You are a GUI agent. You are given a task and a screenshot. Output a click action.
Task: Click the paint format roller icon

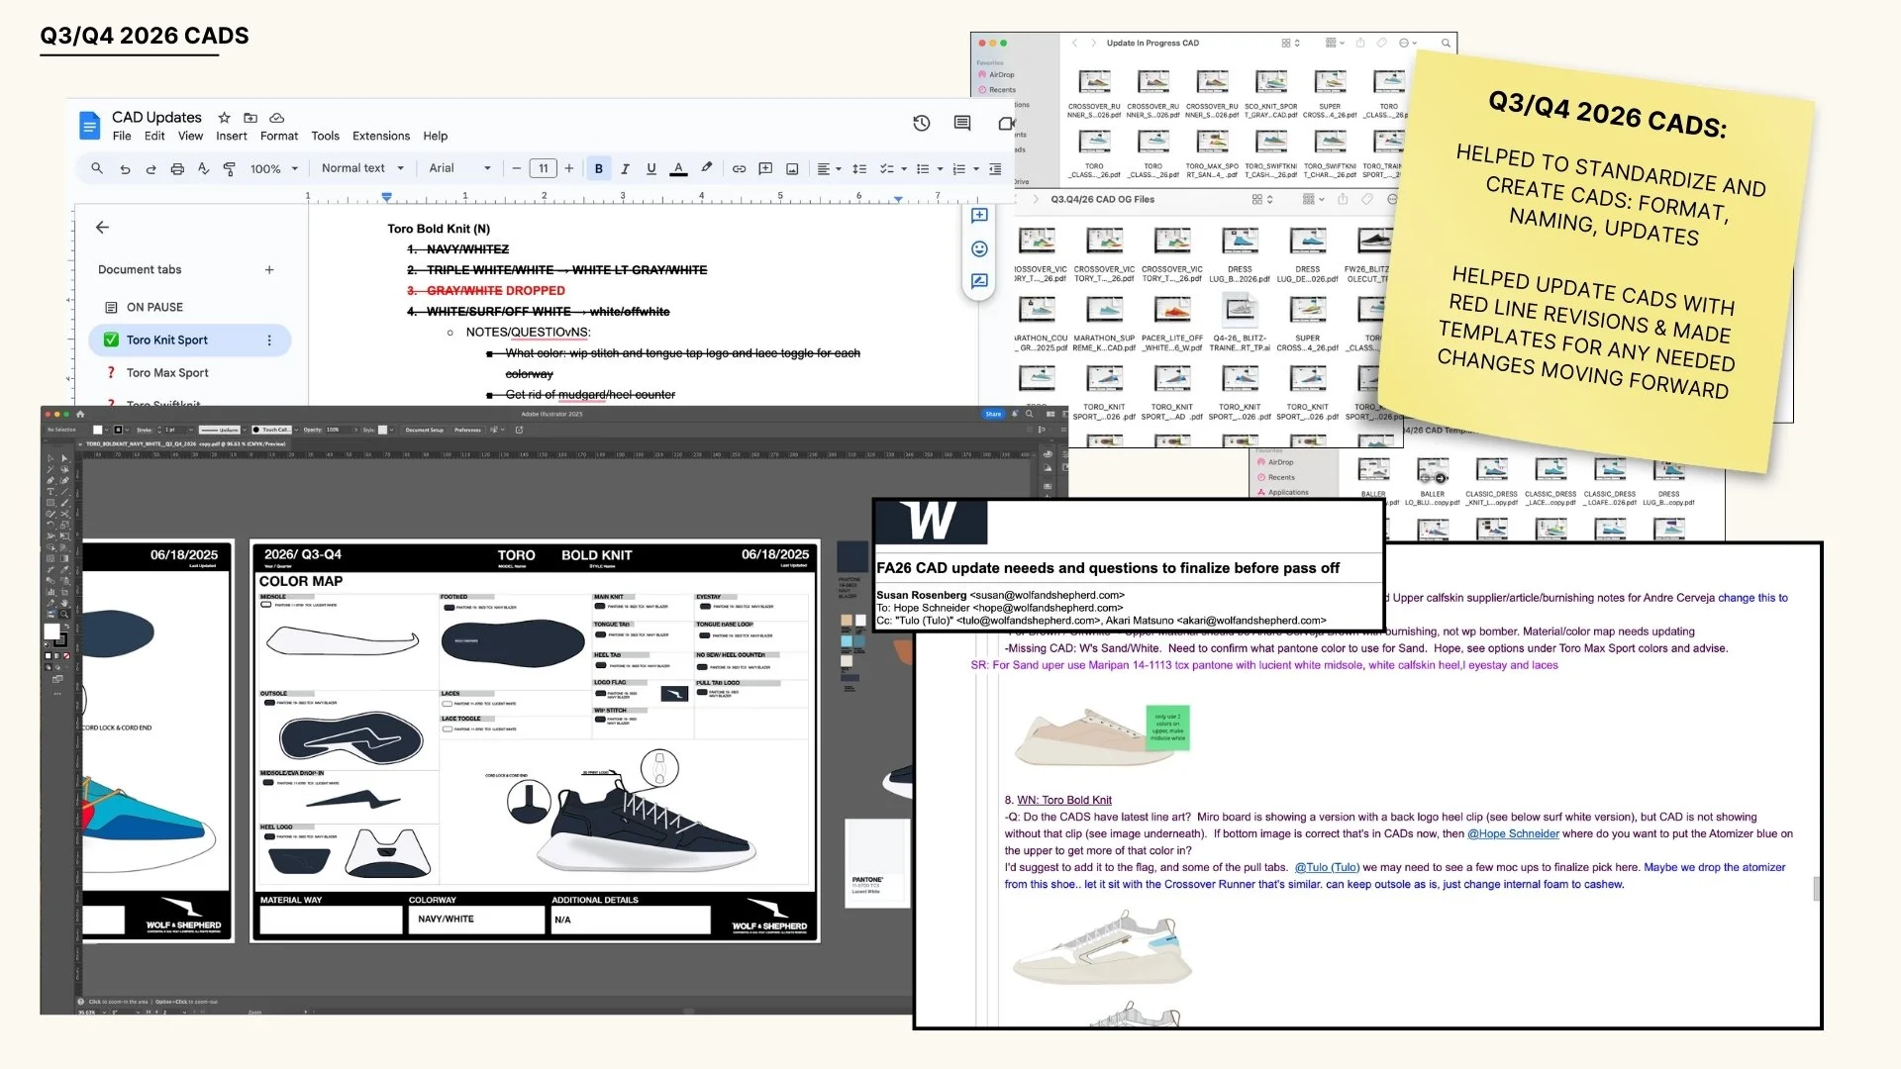click(229, 168)
